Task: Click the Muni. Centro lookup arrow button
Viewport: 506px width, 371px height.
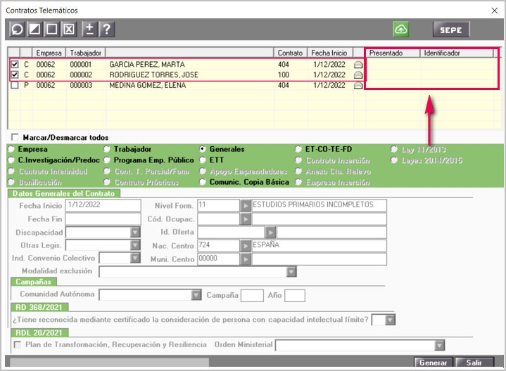Action: pos(245,259)
